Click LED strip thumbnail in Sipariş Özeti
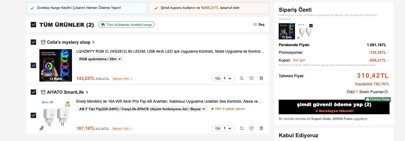The width and height of the screenshot is (405, 141). (287, 31)
